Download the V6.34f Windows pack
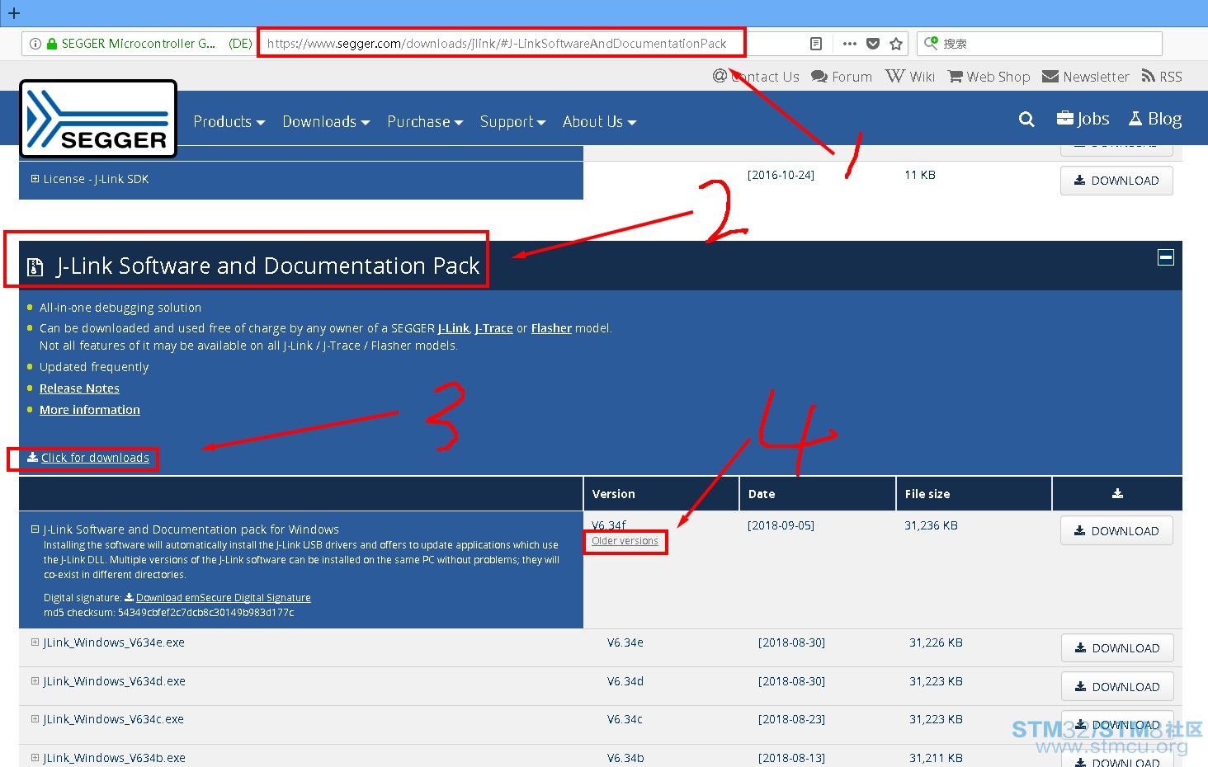Viewport: 1208px width, 767px height. pyautogui.click(x=1116, y=531)
